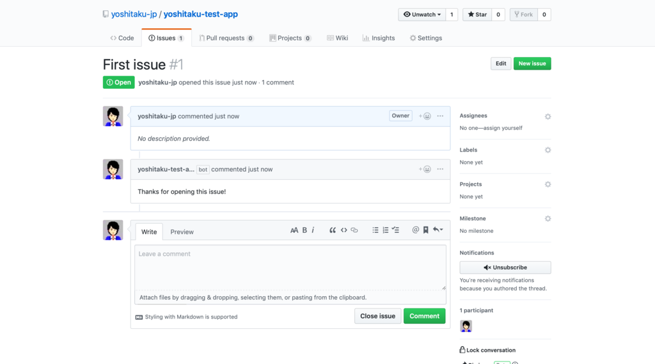This screenshot has height=364, width=655.
Task: Open the Issues tab
Action: click(x=166, y=38)
